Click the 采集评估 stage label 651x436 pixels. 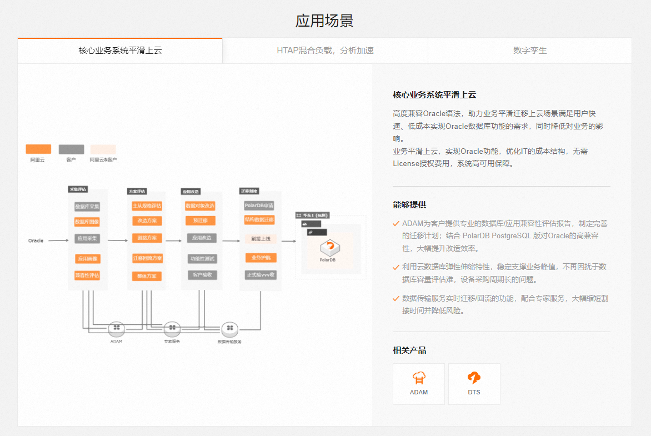[77, 189]
